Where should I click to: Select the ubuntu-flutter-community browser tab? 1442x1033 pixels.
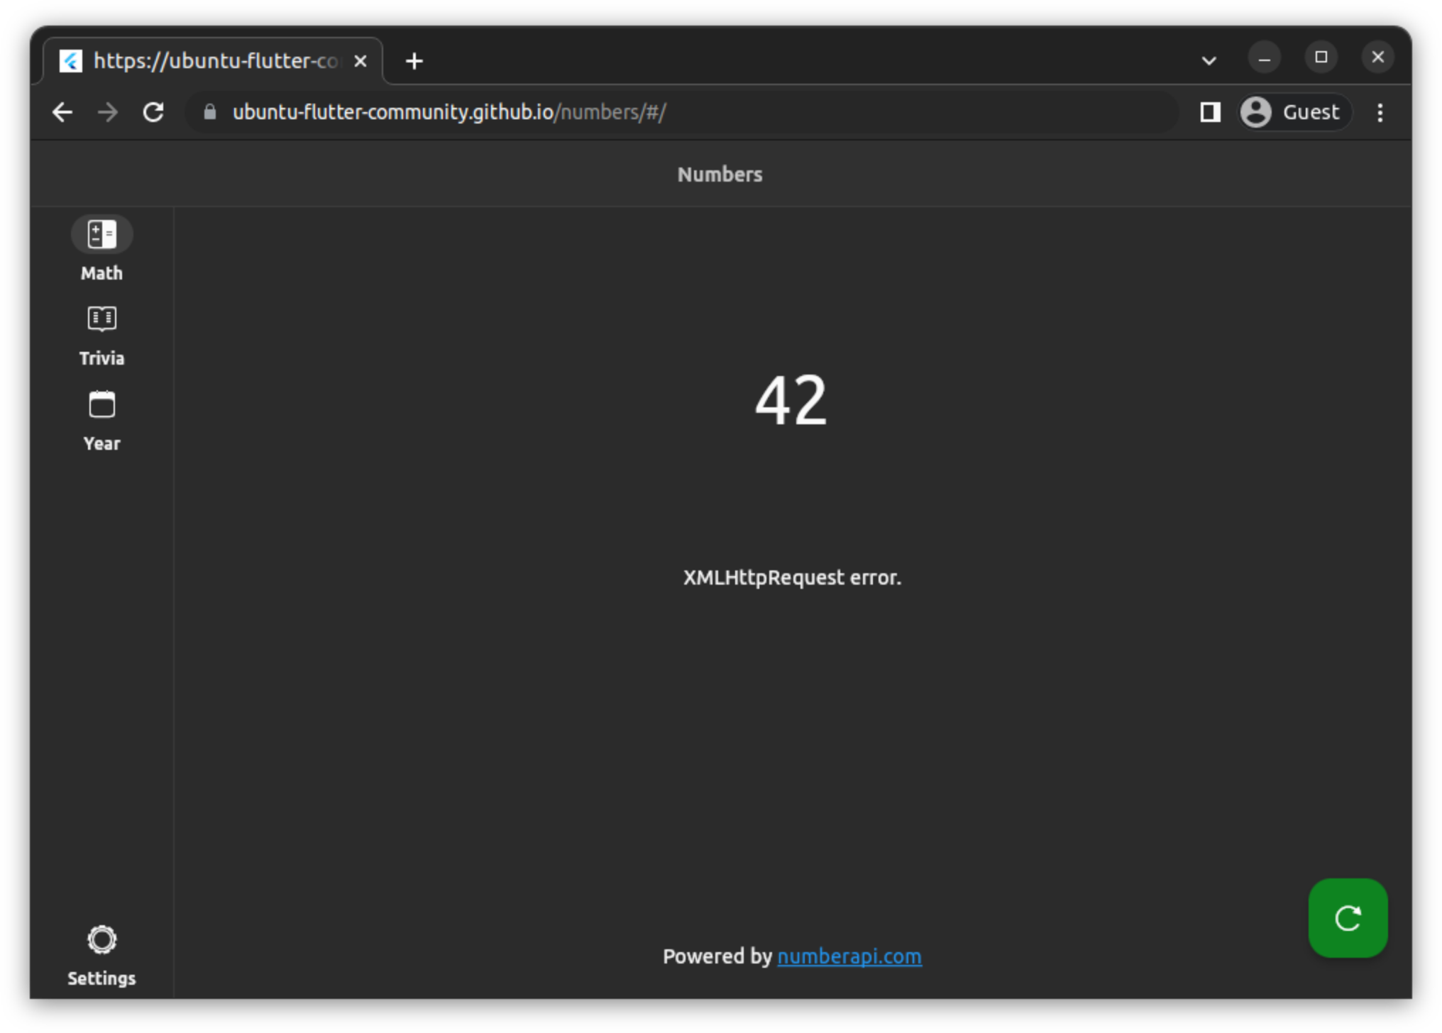213,61
